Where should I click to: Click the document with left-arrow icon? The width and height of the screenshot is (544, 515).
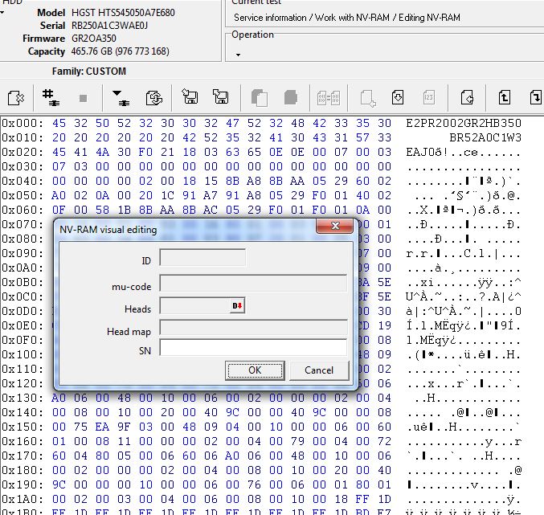click(467, 97)
